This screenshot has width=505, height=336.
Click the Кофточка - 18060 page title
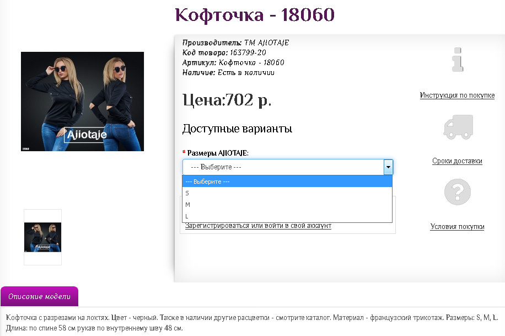click(x=255, y=15)
